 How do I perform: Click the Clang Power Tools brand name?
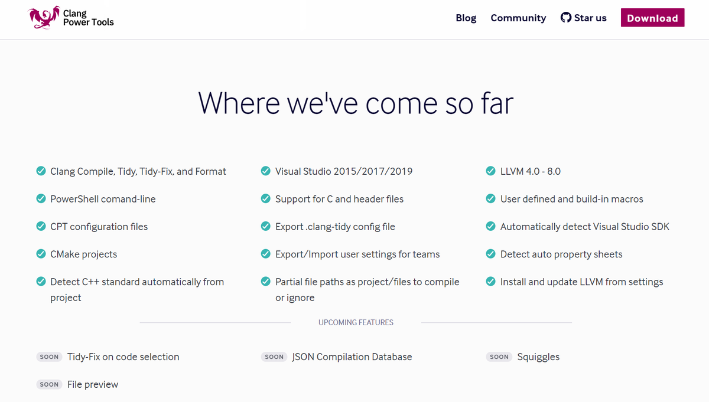click(x=88, y=18)
